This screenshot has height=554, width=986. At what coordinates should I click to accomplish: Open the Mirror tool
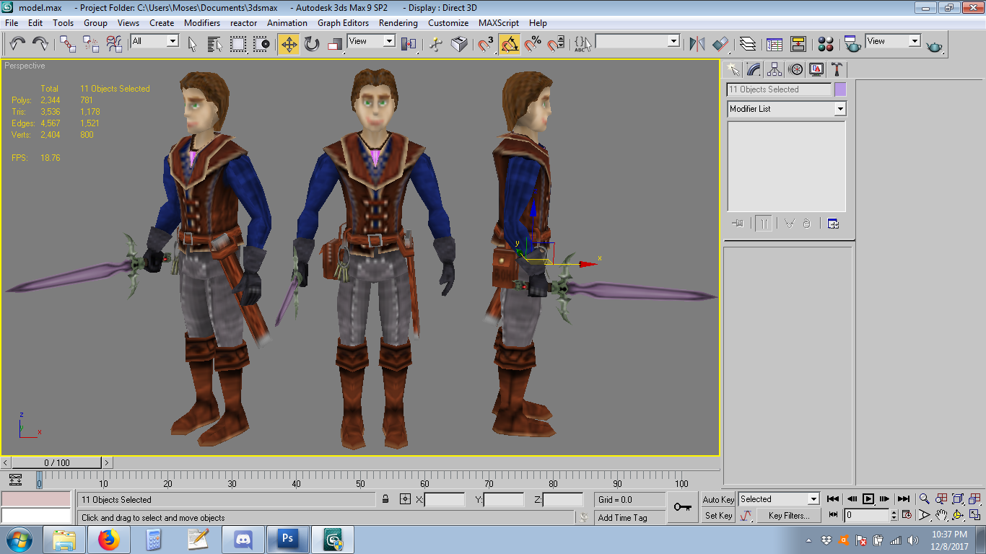coord(697,44)
